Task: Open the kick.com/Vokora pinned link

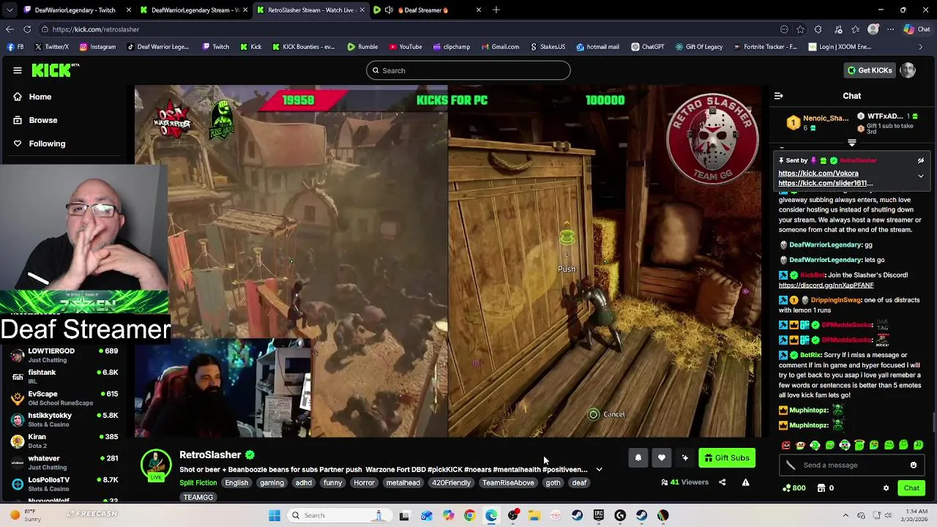Action: coord(818,173)
